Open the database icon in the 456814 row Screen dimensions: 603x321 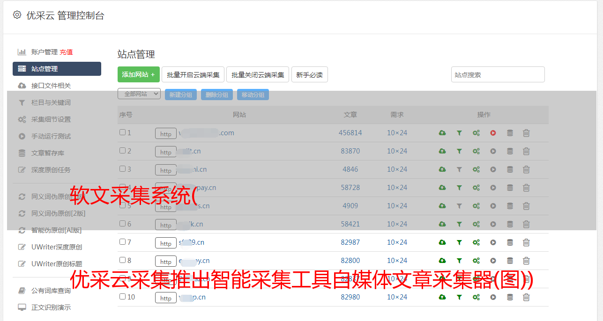510,133
